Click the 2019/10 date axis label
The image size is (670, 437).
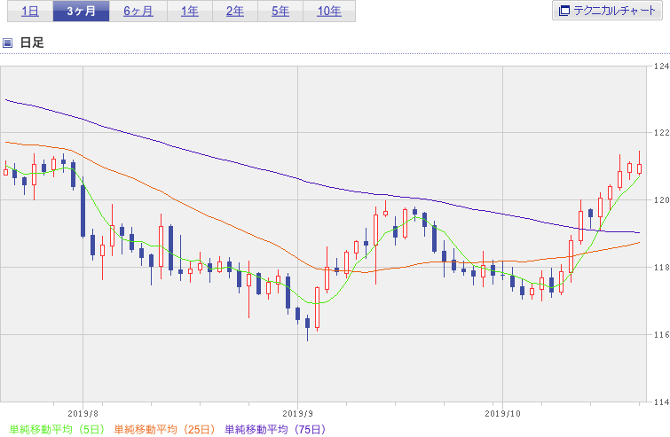point(503,414)
